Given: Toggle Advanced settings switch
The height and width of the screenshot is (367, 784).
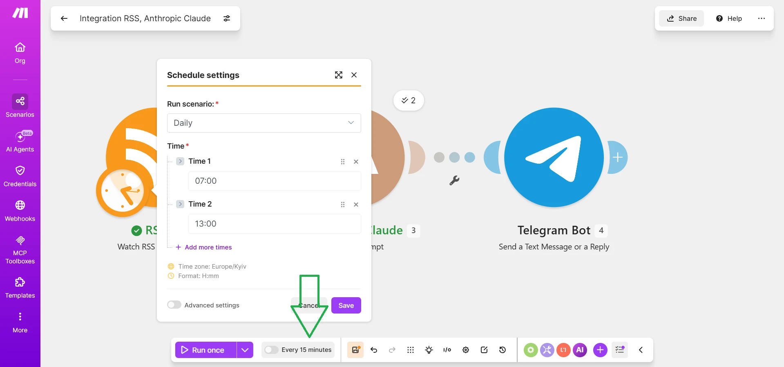Looking at the screenshot, I should click(x=174, y=305).
